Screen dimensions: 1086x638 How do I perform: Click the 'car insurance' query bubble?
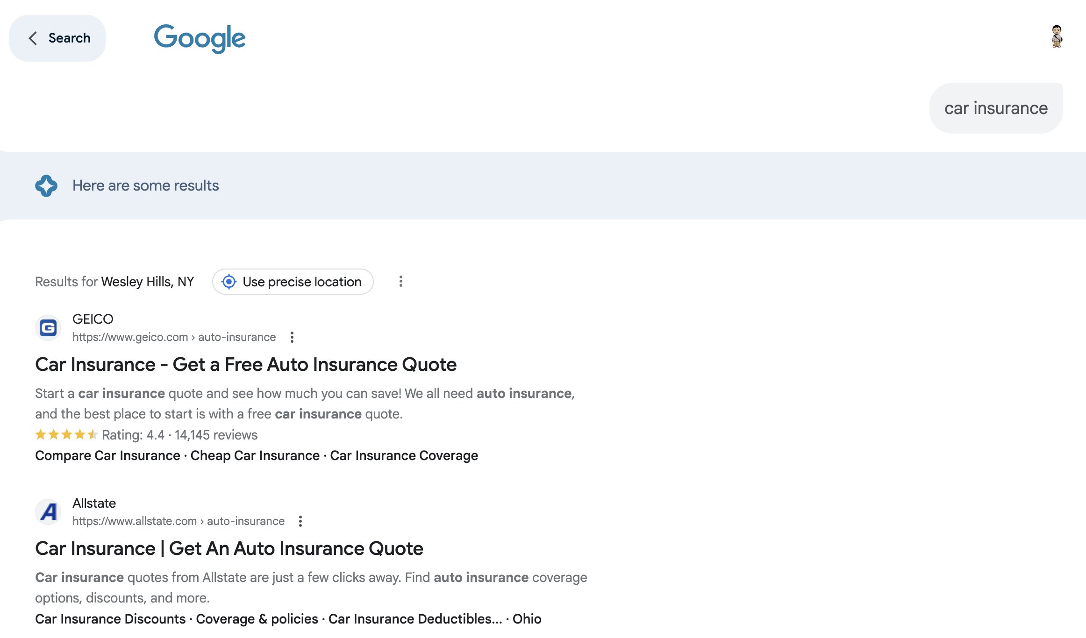[x=996, y=108]
